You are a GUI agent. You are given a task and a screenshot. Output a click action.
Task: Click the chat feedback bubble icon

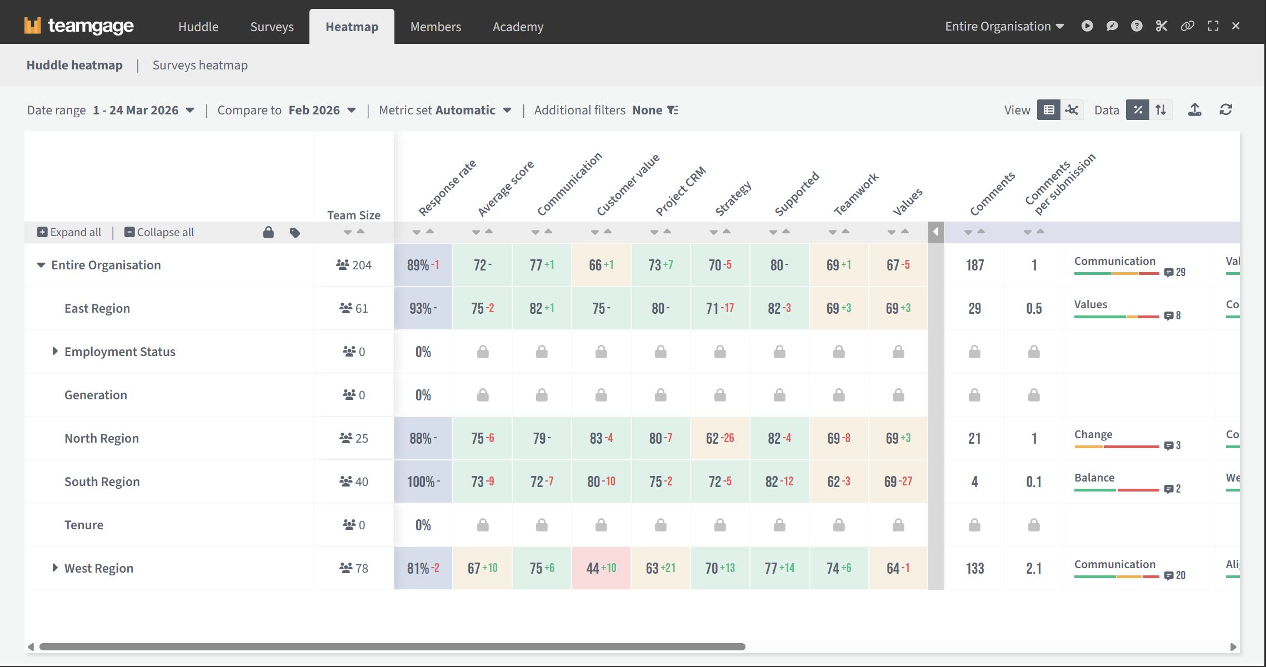pos(1112,26)
